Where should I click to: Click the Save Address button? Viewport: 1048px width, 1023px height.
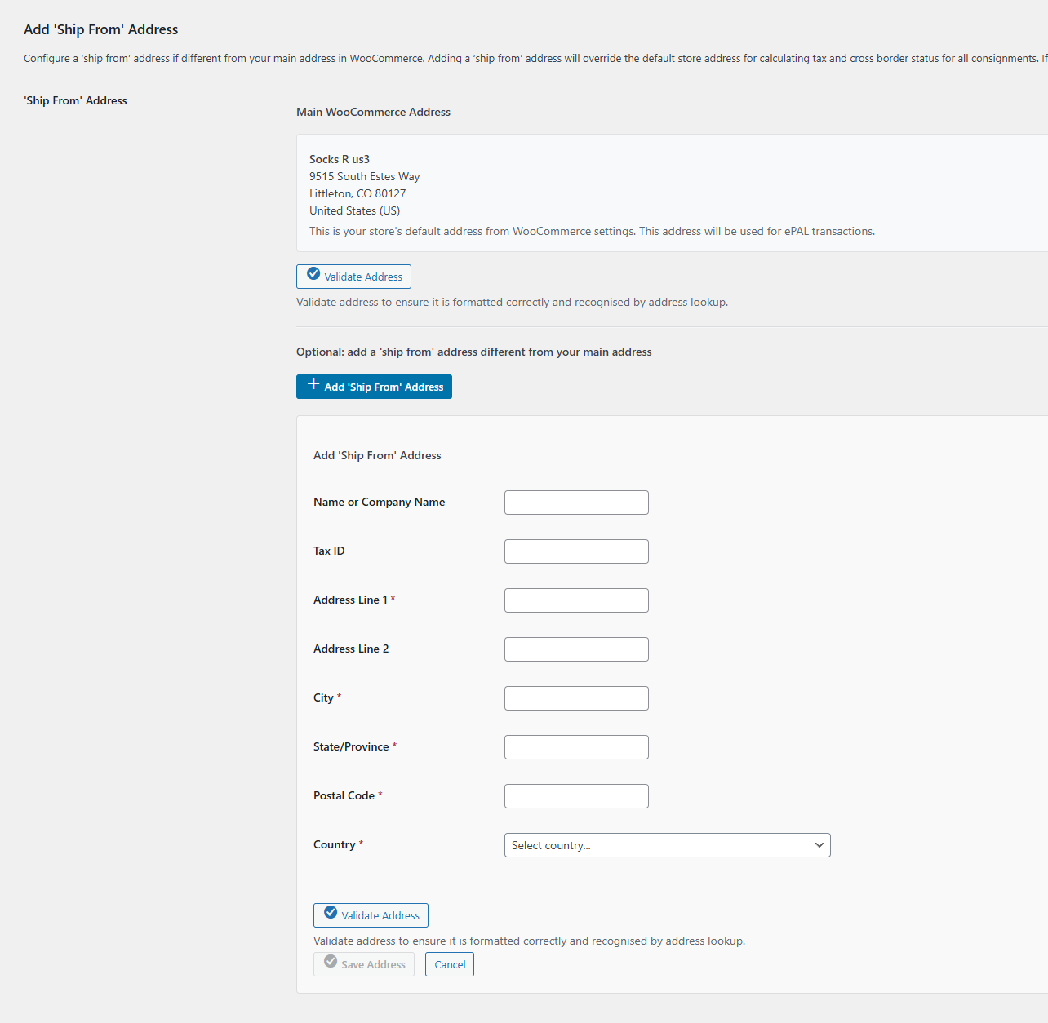[x=364, y=964]
